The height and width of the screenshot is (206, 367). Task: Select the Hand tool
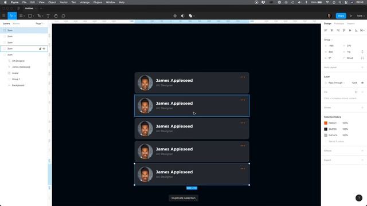click(56, 16)
